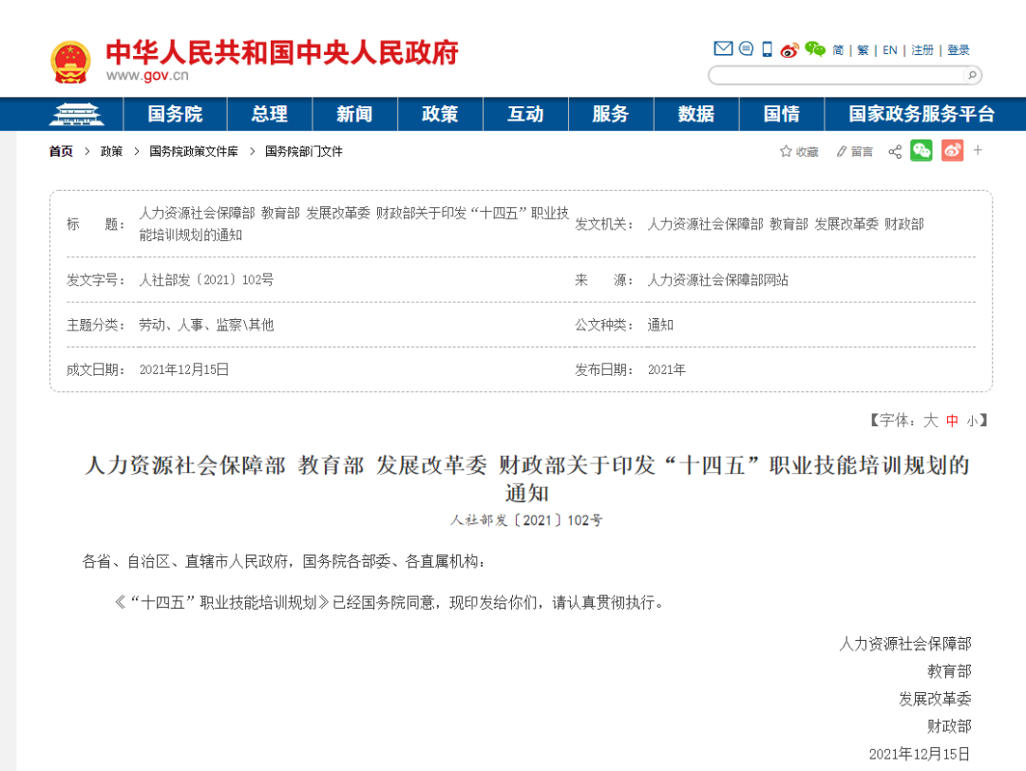Open the Weibo icon in top header
The height and width of the screenshot is (771, 1026).
[x=788, y=50]
